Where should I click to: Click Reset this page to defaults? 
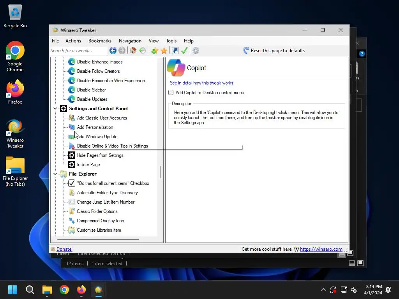274,51
